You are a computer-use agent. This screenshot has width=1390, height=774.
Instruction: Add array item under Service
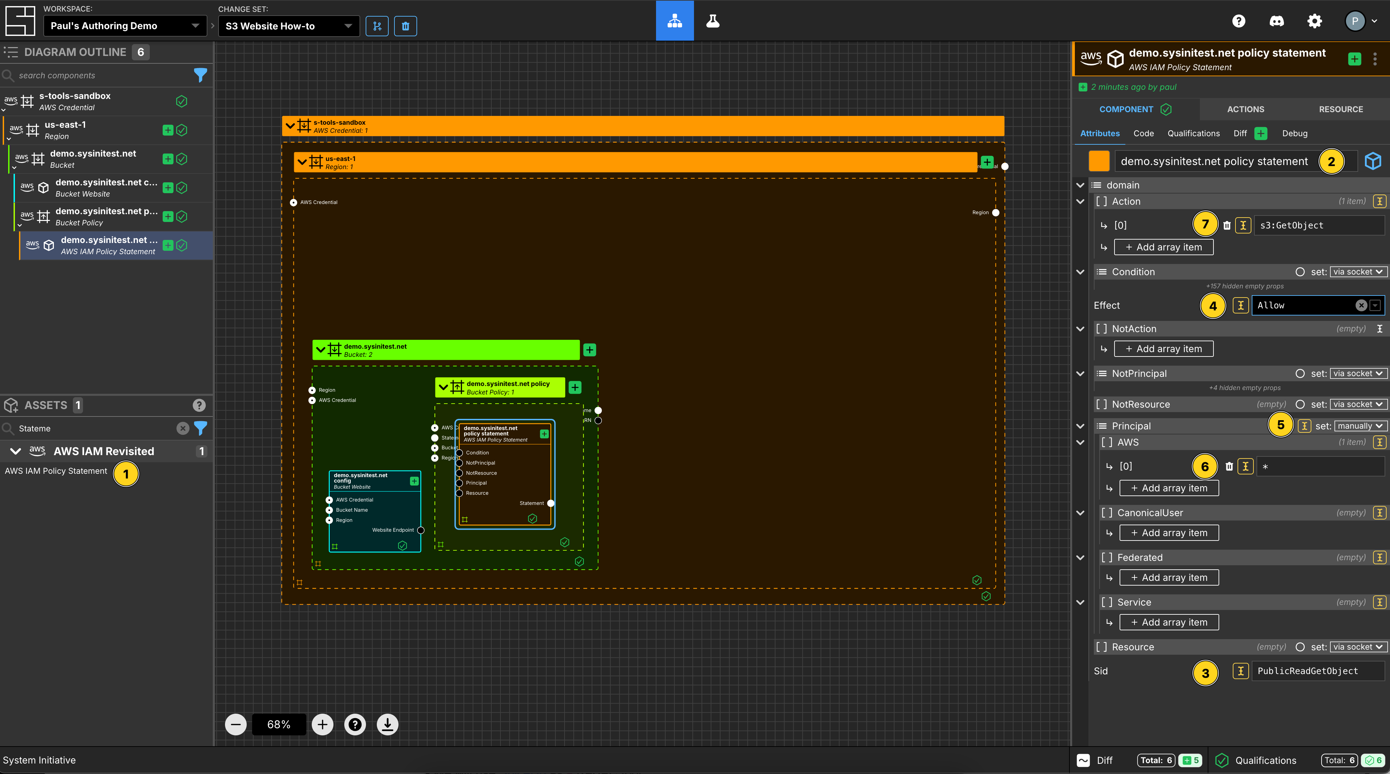pos(1169,622)
